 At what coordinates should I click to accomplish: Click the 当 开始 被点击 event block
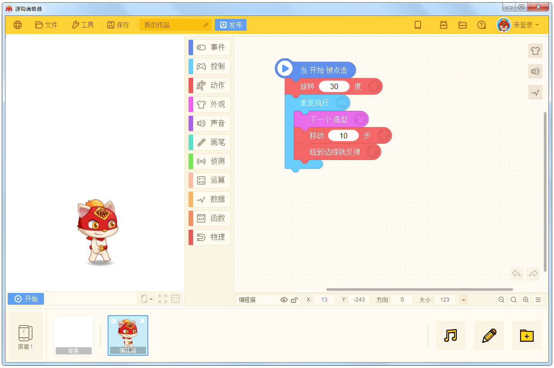tap(316, 70)
